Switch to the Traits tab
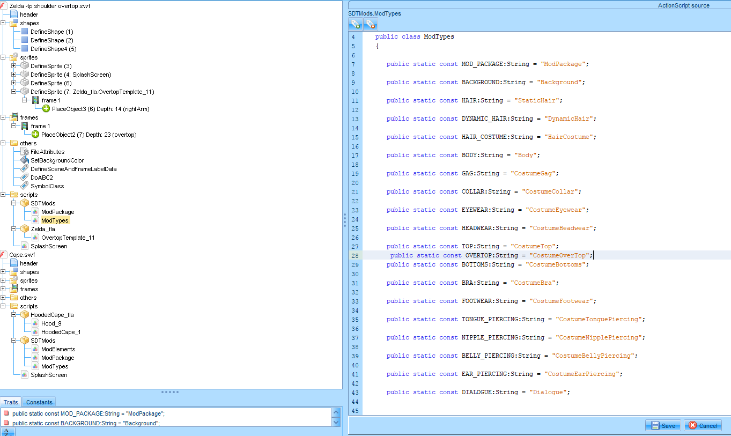Viewport: 731px width, 436px height. (11, 402)
